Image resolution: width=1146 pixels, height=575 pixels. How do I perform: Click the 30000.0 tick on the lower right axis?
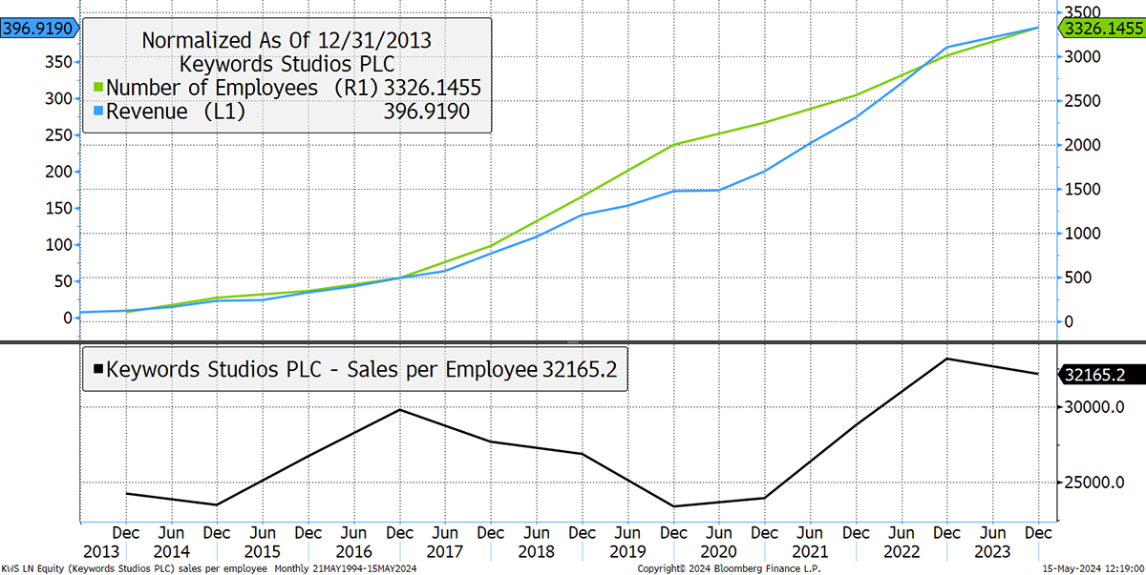pyautogui.click(x=1099, y=407)
